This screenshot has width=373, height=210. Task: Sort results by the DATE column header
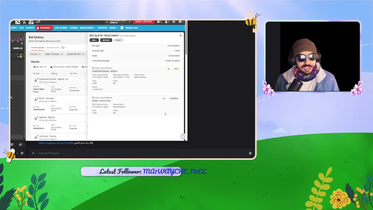pos(54,73)
